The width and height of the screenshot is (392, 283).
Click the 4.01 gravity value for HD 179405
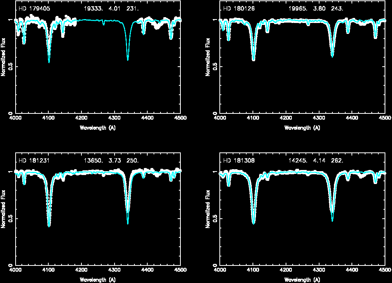pos(113,9)
